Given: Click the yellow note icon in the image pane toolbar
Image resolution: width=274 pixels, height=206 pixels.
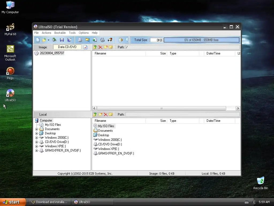Looking at the screenshot, I should (111, 47).
